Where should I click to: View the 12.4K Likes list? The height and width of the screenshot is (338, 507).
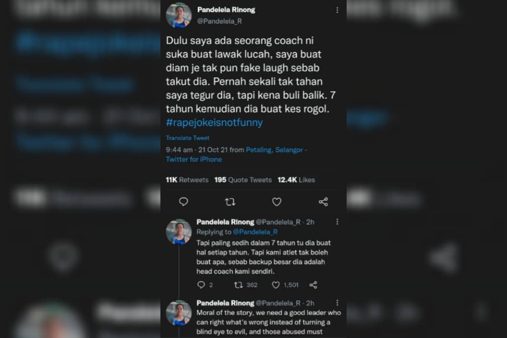point(296,180)
